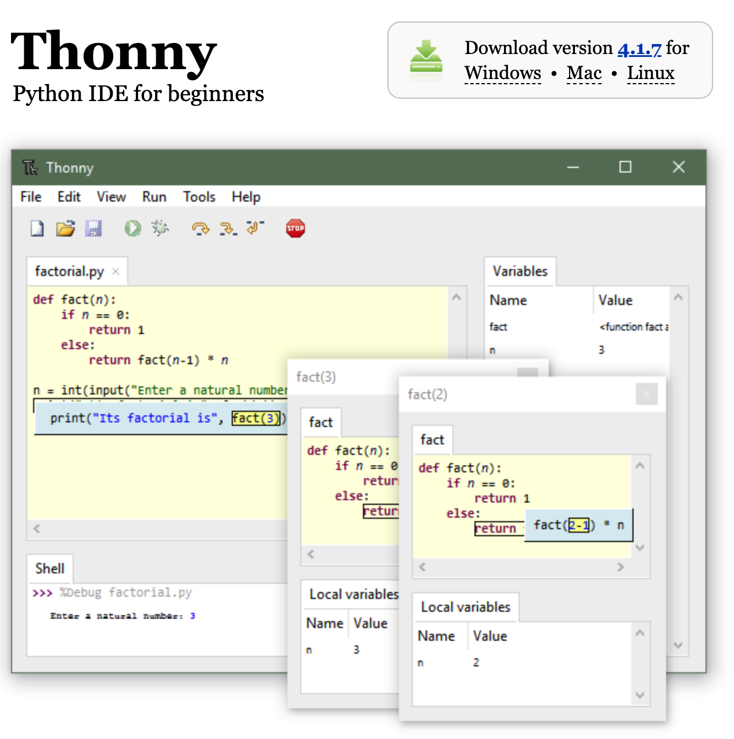
Task: Run the current script
Action: (132, 228)
